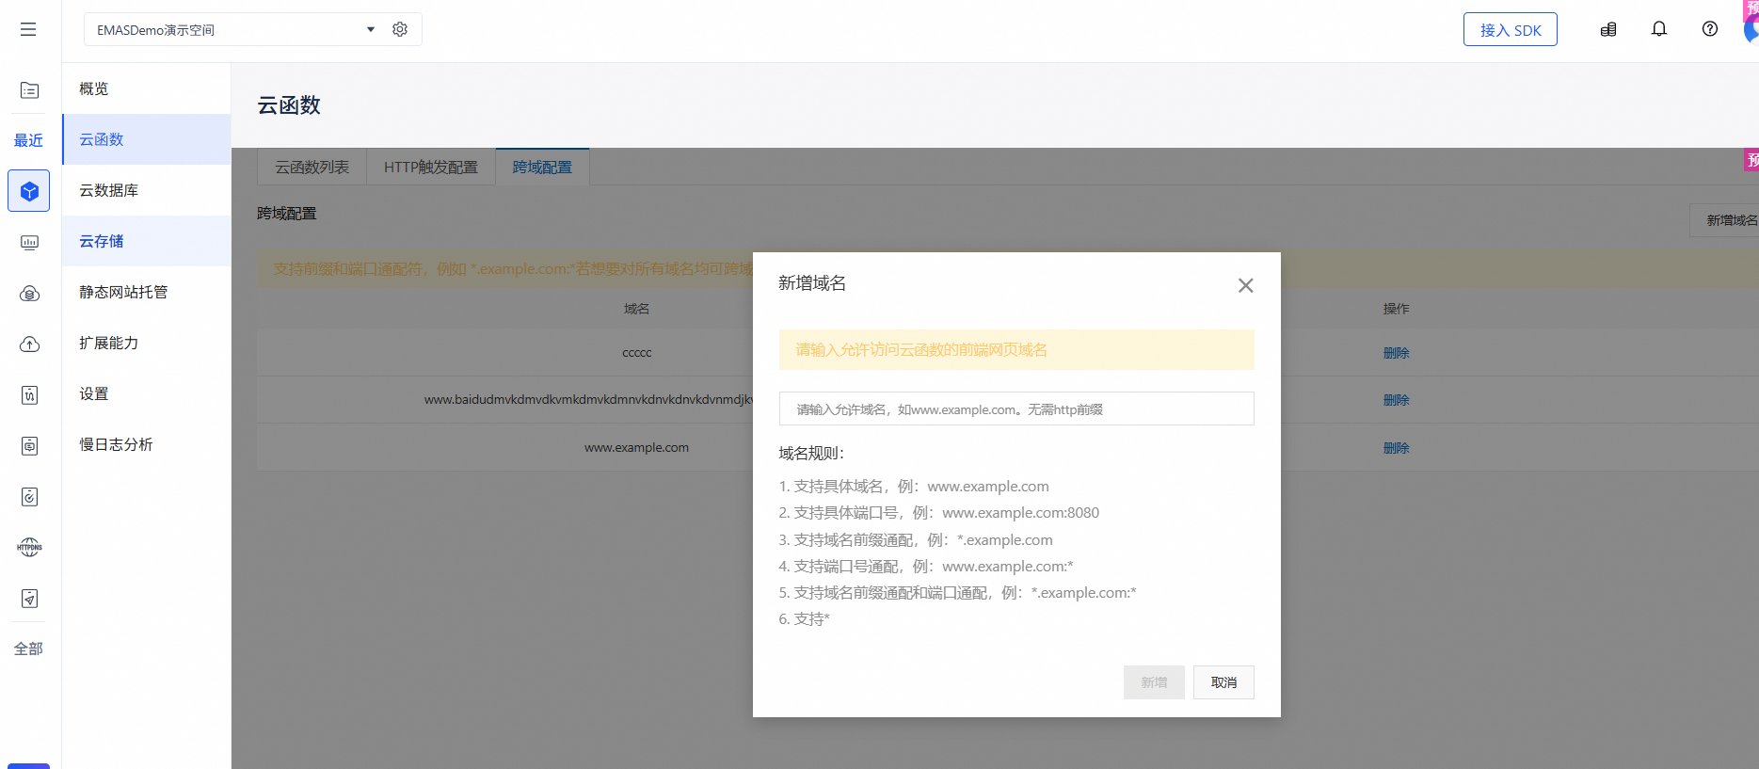The image size is (1759, 769).
Task: Click the 域名 column header
Action: pos(636,309)
